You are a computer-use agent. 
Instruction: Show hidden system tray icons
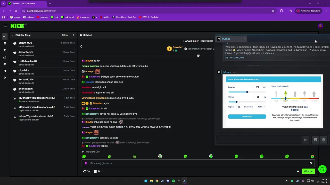(286, 181)
